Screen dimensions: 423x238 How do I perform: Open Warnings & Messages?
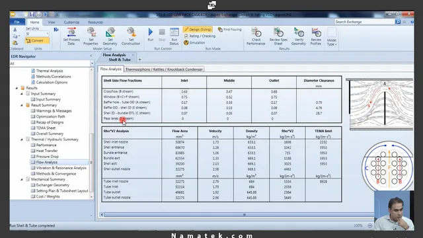(x=52, y=111)
